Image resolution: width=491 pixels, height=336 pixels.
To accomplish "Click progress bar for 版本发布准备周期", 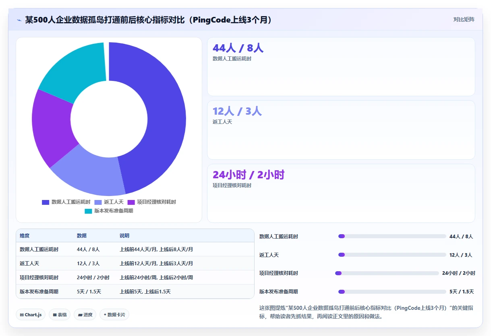I will 392,292.
